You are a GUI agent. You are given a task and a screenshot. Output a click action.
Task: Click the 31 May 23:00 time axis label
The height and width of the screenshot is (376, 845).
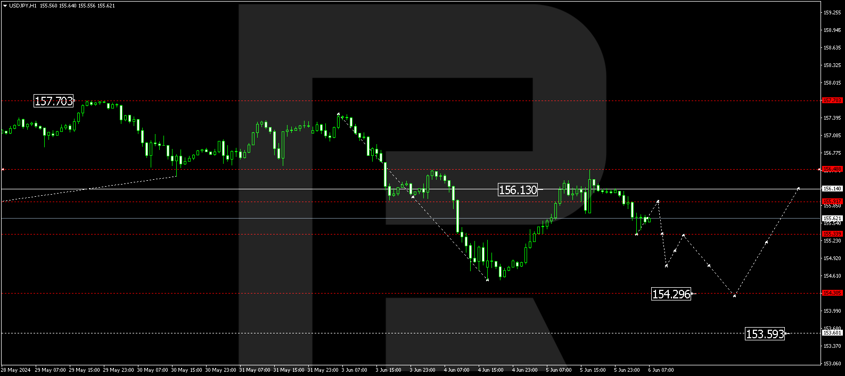tap(323, 370)
